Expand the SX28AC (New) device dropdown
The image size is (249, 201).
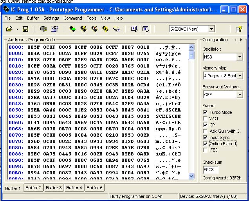click(211, 29)
